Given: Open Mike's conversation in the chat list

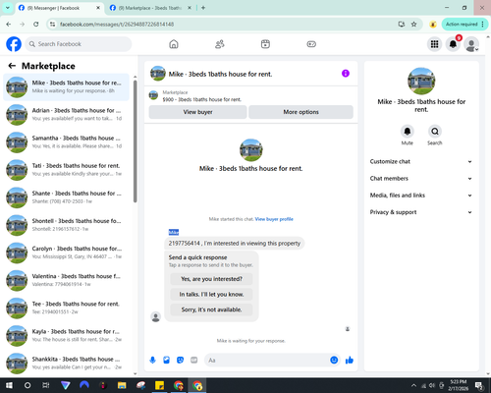Looking at the screenshot, I should pyautogui.click(x=66, y=86).
